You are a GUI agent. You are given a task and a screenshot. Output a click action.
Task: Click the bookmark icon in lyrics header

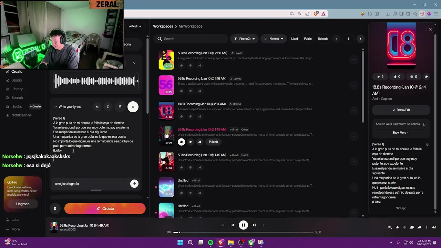pos(108,107)
